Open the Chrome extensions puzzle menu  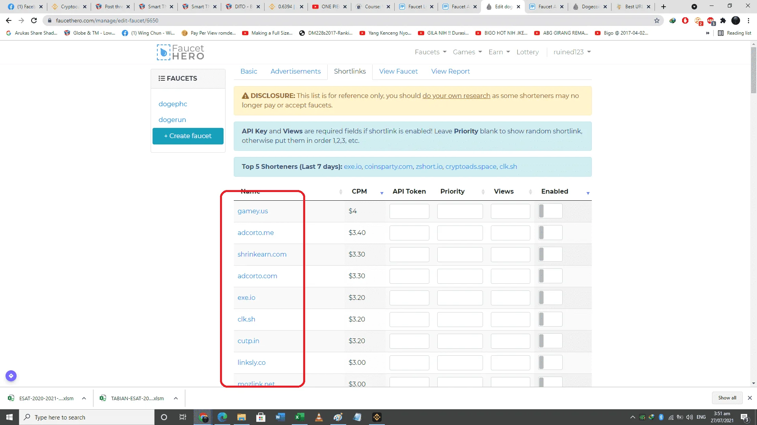(x=723, y=20)
